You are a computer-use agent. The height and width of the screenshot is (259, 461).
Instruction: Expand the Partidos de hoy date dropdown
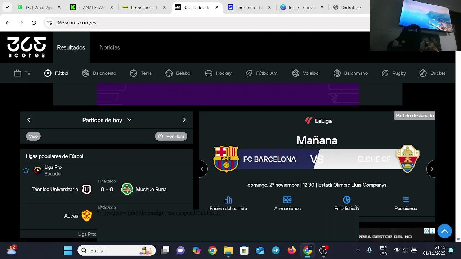coord(107,120)
